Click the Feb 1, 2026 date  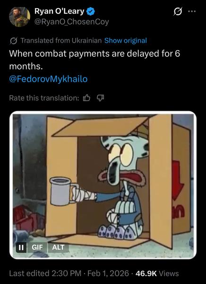coord(108,273)
